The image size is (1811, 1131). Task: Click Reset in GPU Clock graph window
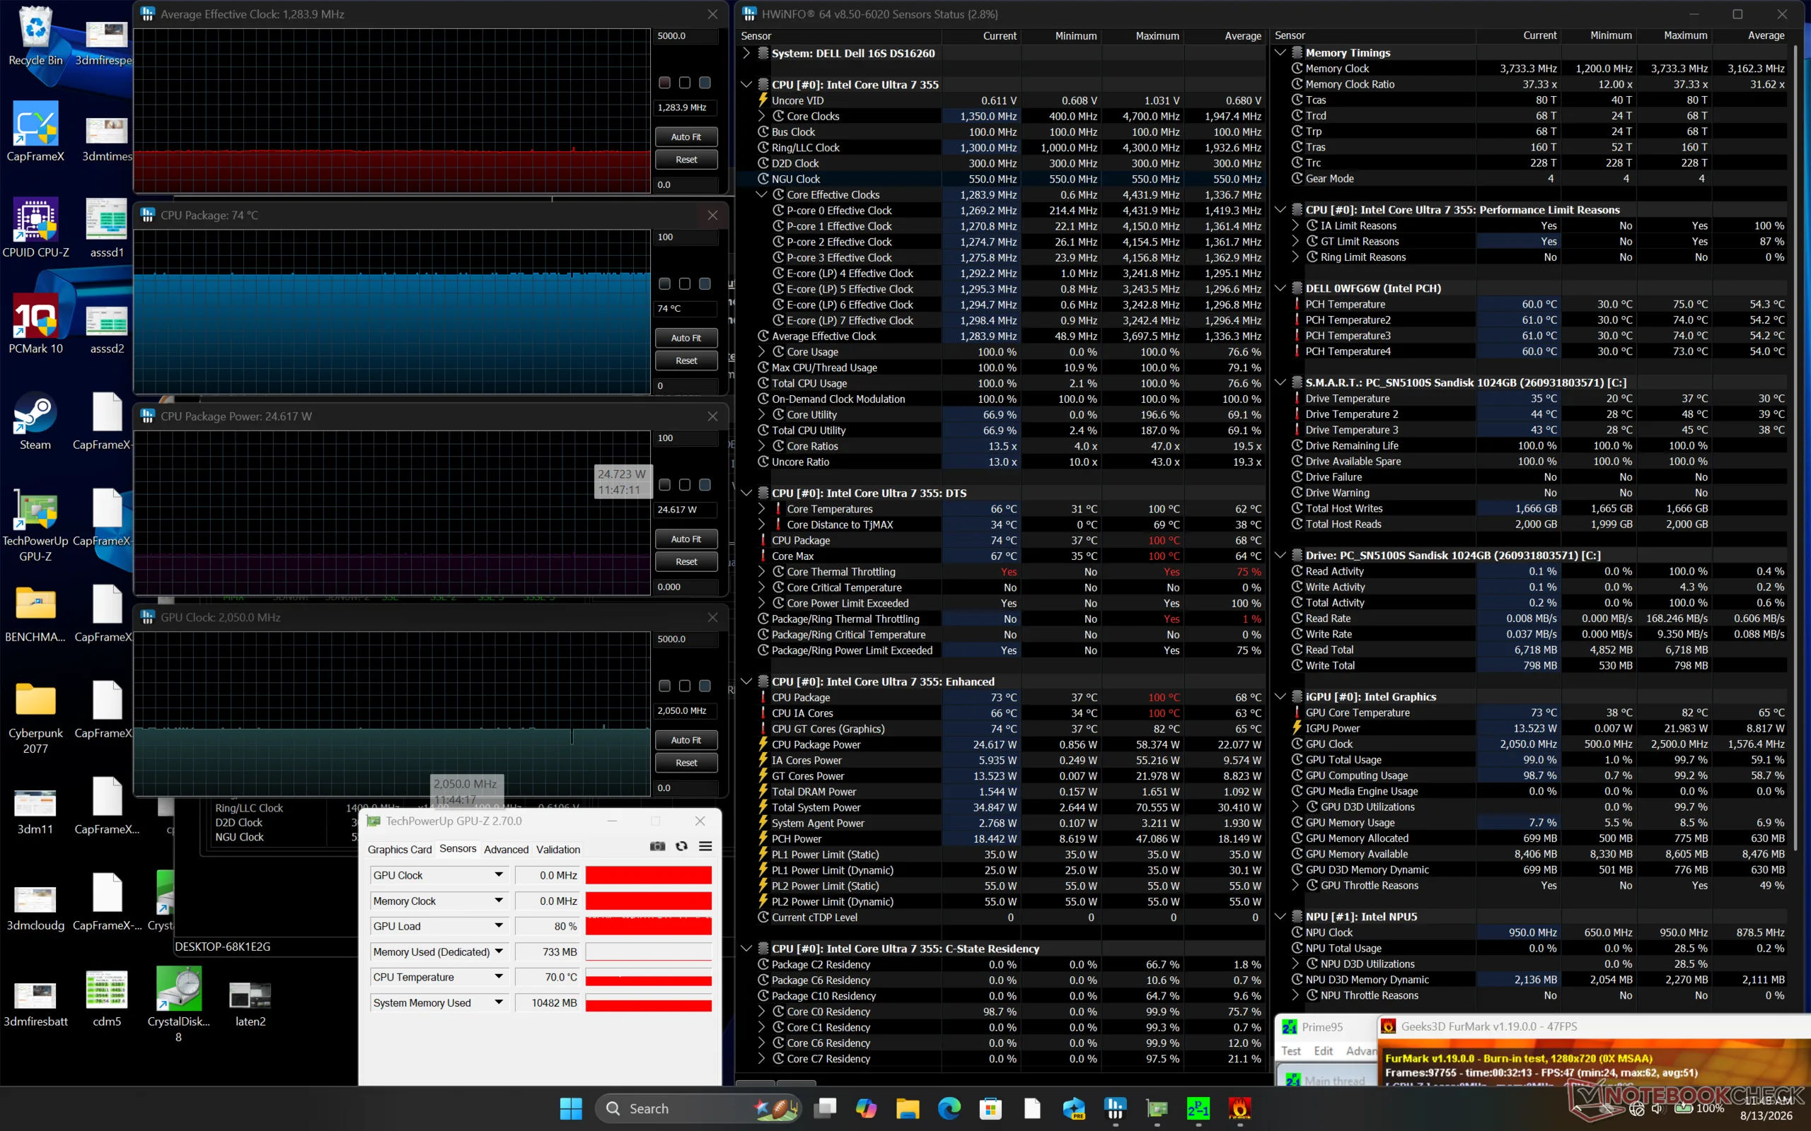pyautogui.click(x=686, y=762)
